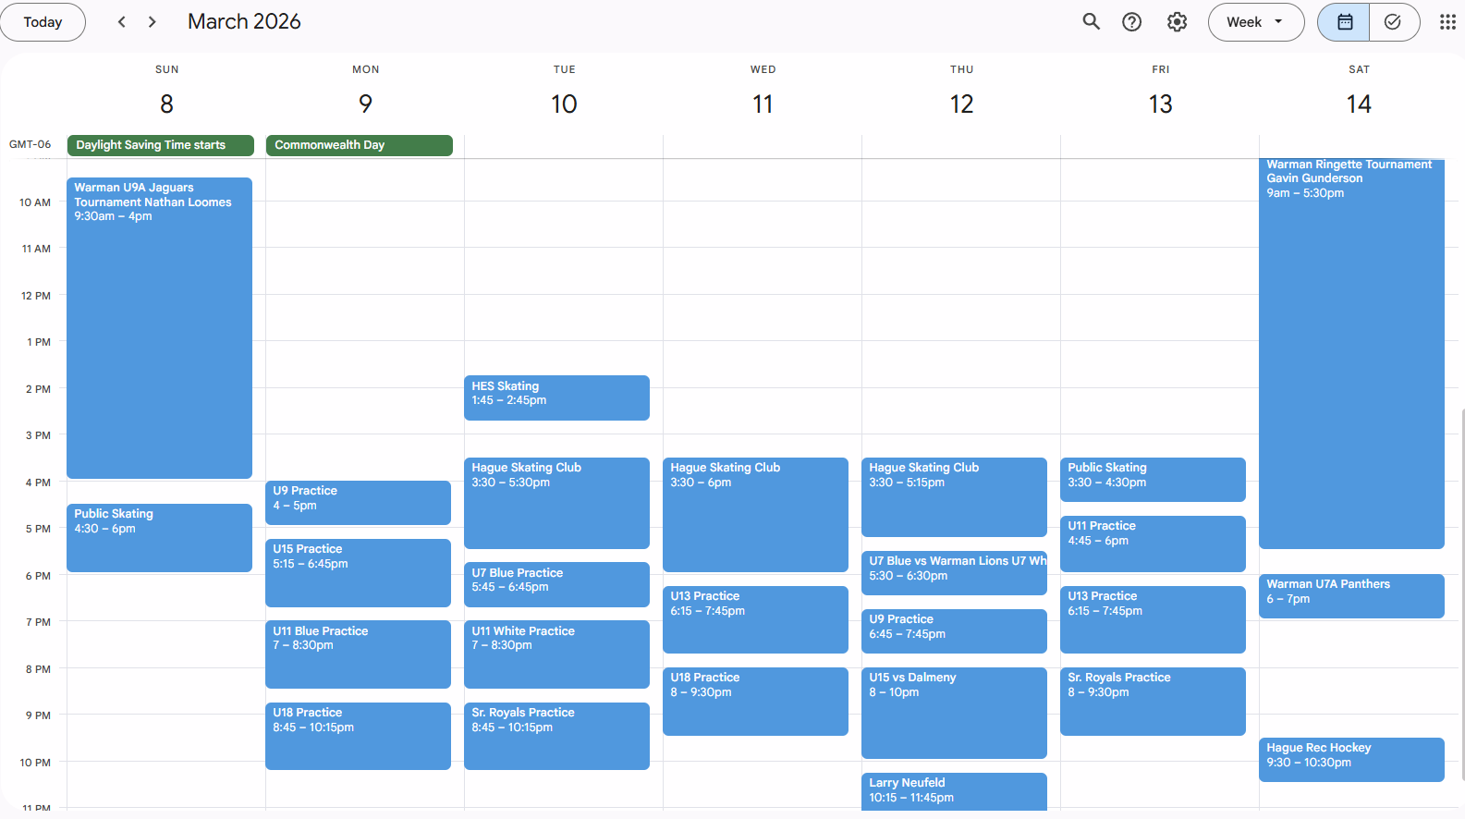Viewport: 1465px width, 819px height.
Task: Select Tuesday 10 date header
Action: pyautogui.click(x=564, y=104)
